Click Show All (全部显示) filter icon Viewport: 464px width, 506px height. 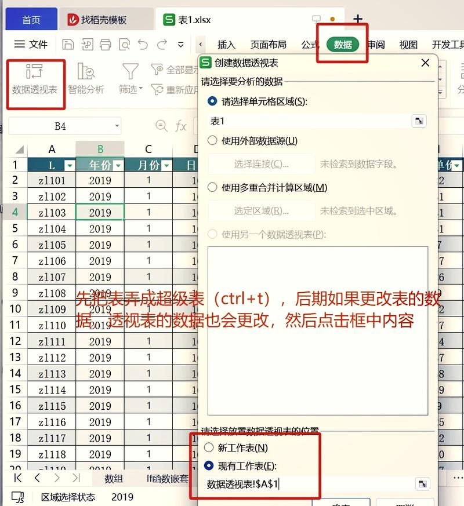157,69
